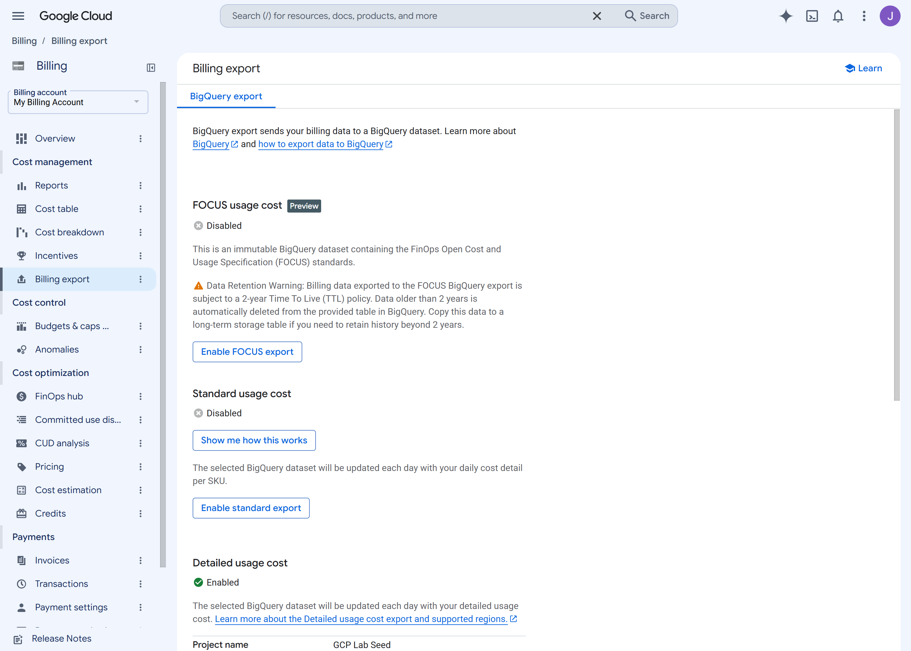Open more options for Billing export
This screenshot has width=911, height=651.
pos(140,279)
